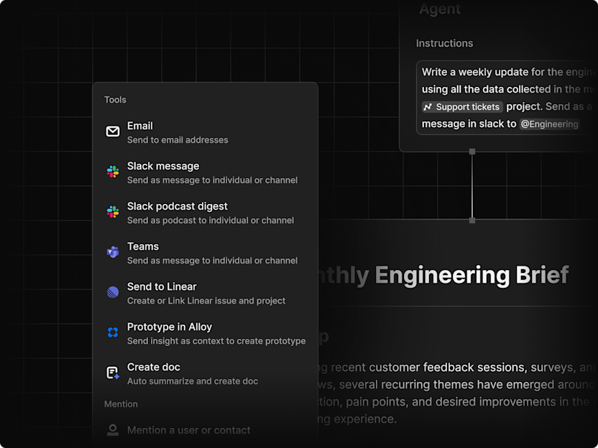Viewport: 598px width, 448px height.
Task: Select the Email tool
Action: pyautogui.click(x=205, y=132)
